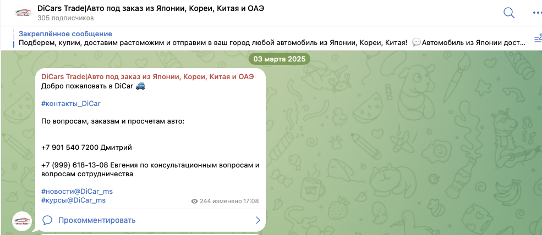Jump to the Закреплённое сообщение pinned bar

click(x=65, y=34)
